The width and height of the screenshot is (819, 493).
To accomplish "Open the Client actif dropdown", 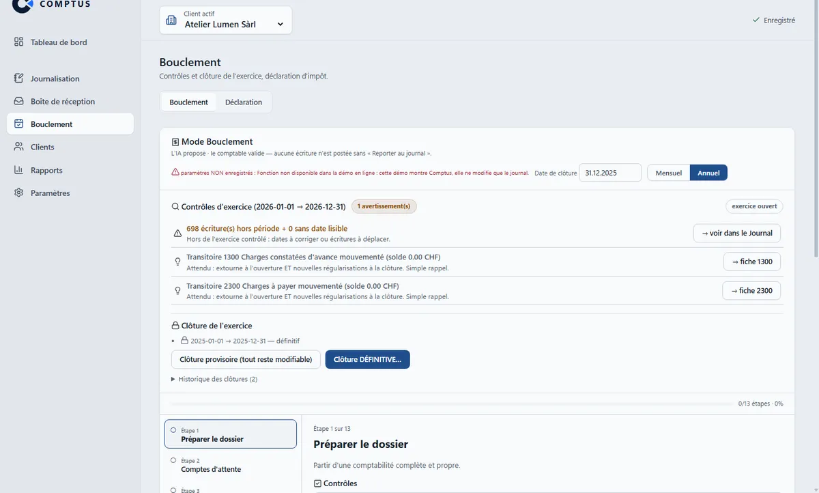I will tap(226, 20).
